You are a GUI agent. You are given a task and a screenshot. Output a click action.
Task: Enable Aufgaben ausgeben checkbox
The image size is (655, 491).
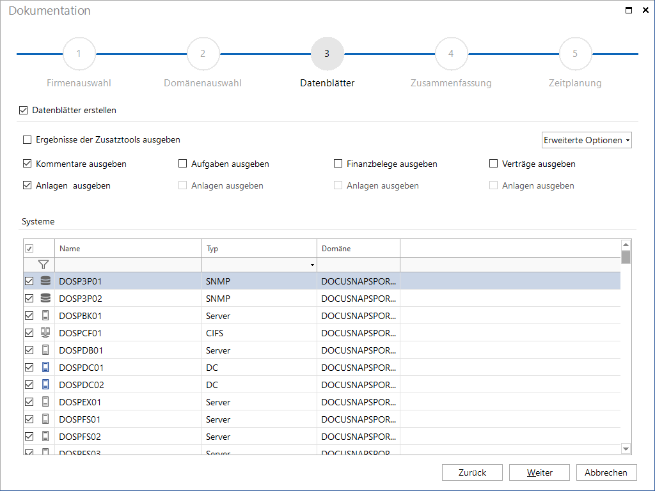pos(182,164)
